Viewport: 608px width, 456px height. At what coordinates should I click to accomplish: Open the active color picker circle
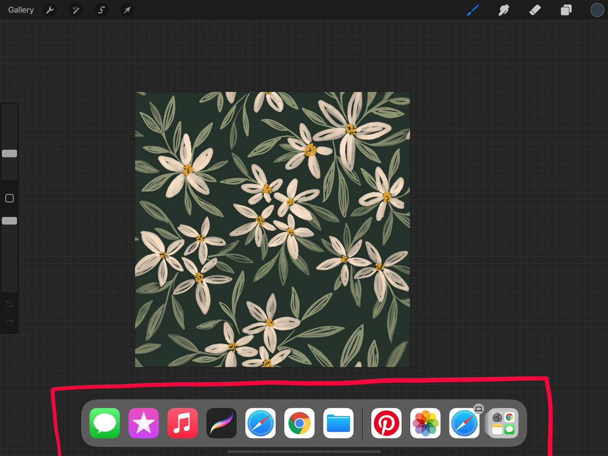(597, 10)
